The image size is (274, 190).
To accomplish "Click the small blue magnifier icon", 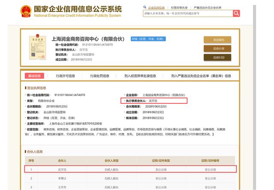I will click(x=145, y=7).
